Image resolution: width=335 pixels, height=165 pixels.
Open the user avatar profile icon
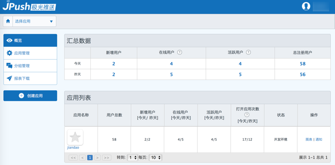tap(306, 6)
